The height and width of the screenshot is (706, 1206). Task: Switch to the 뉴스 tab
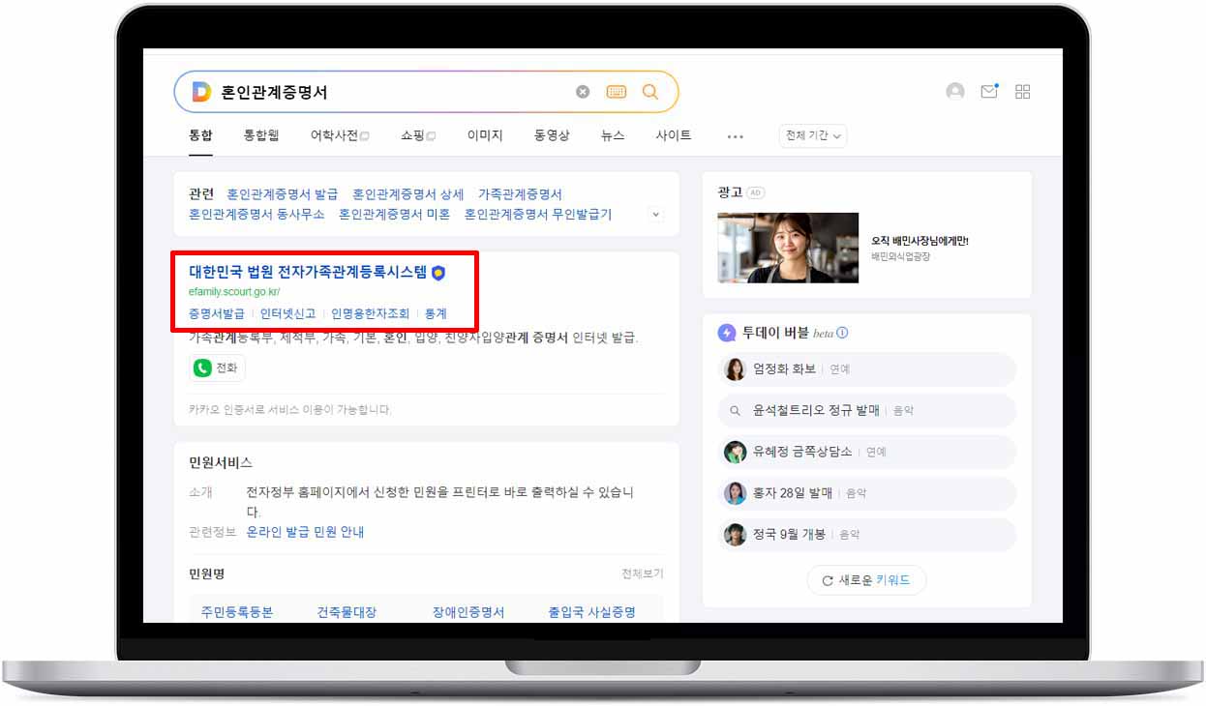click(x=611, y=135)
